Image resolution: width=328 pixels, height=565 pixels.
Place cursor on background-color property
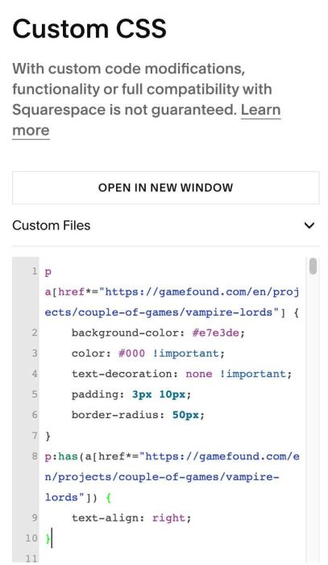coord(128,333)
